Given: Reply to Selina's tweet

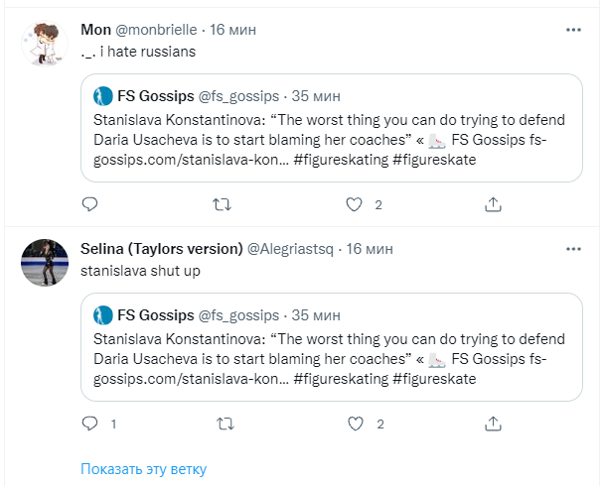Looking at the screenshot, I should (89, 424).
